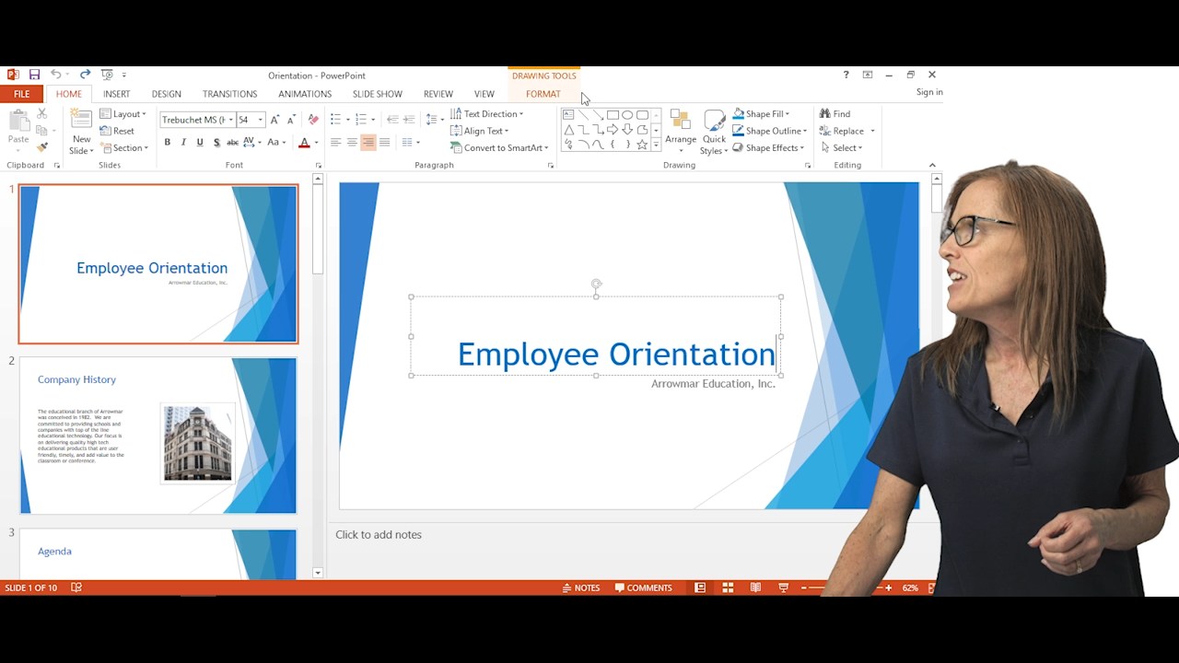Toggle Strikethrough formatting
This screenshot has width=1179, height=663.
(x=233, y=142)
